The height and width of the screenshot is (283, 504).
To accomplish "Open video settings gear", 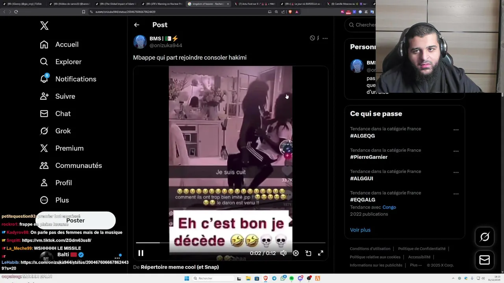I will click(x=296, y=253).
